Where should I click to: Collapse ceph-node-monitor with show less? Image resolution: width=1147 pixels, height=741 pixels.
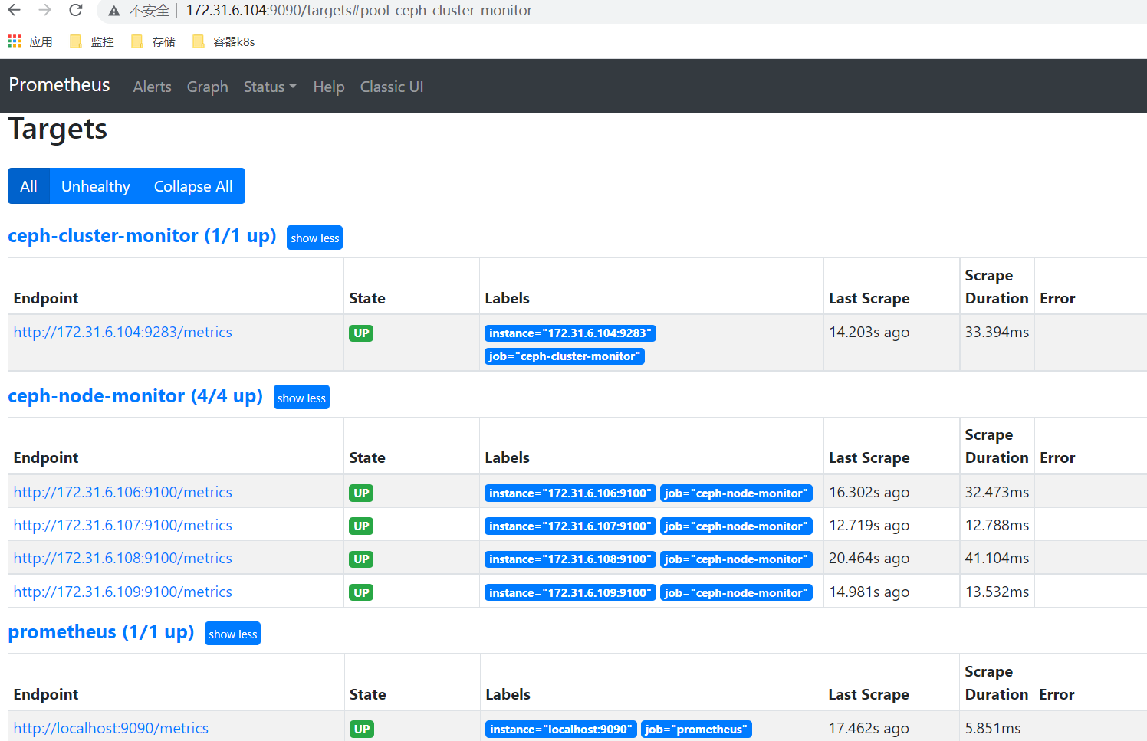301,398
